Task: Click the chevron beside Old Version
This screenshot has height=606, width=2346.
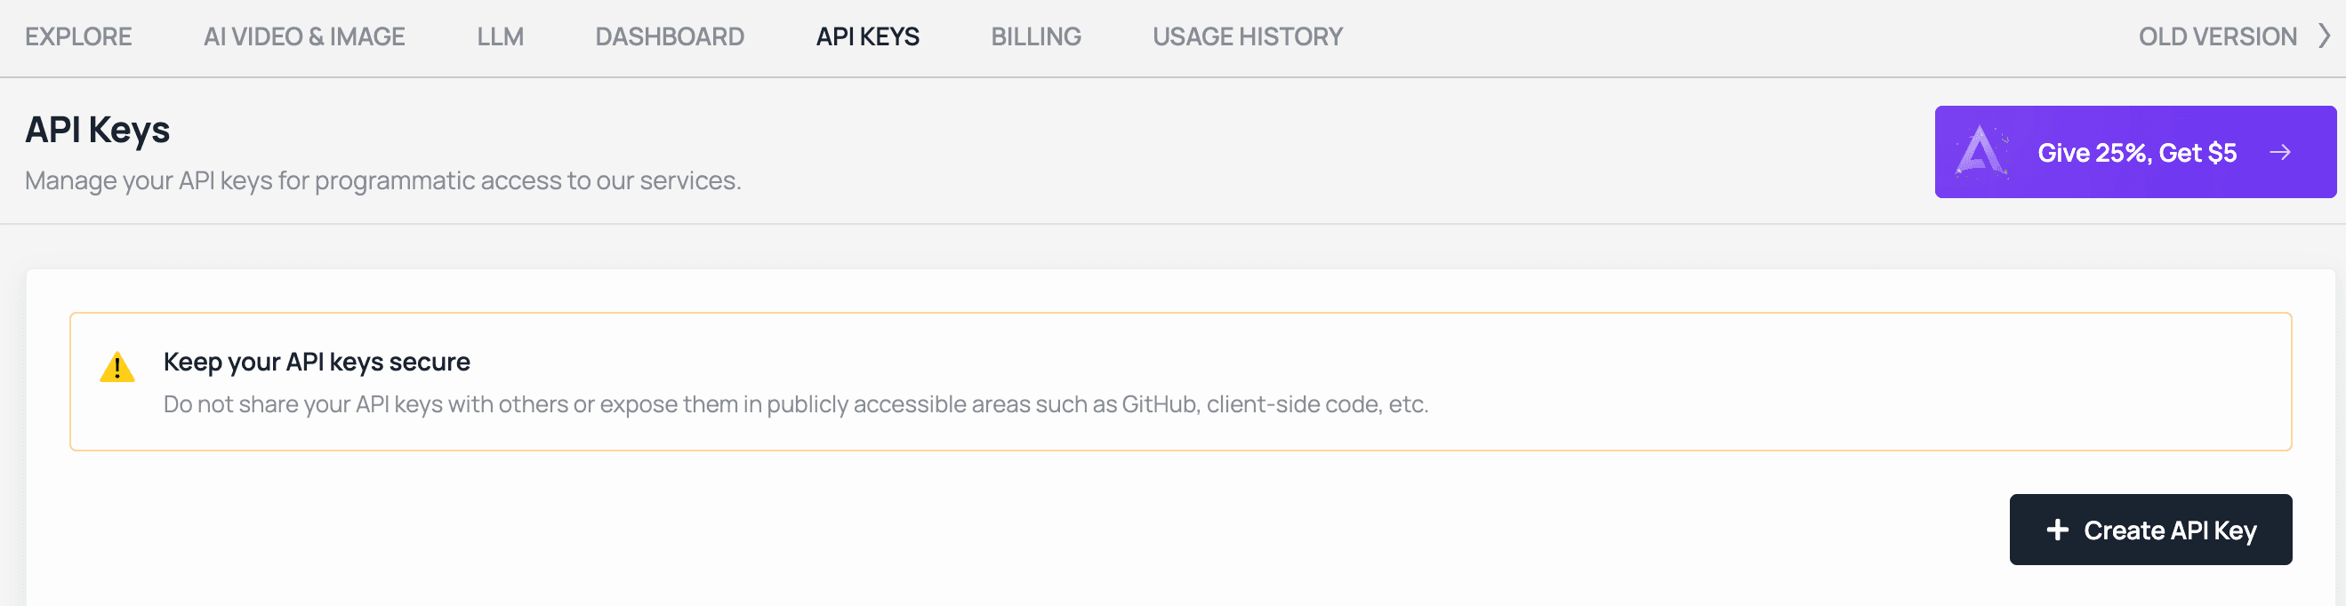Action: click(x=2324, y=36)
